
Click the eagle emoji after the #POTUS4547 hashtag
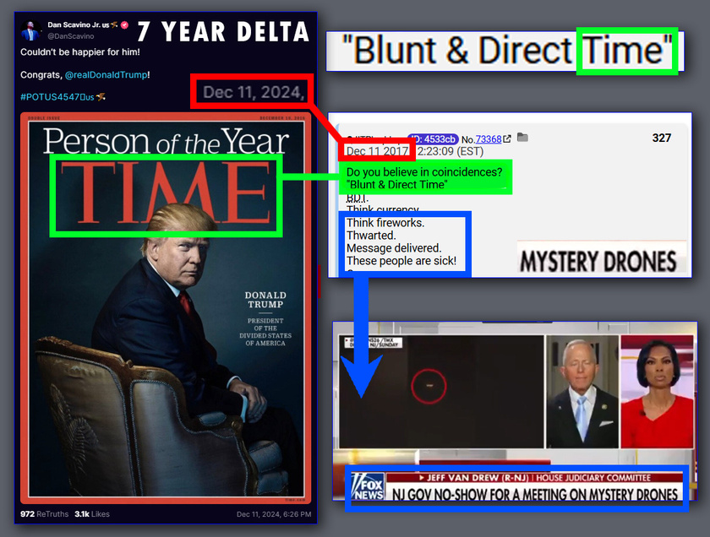pos(101,97)
